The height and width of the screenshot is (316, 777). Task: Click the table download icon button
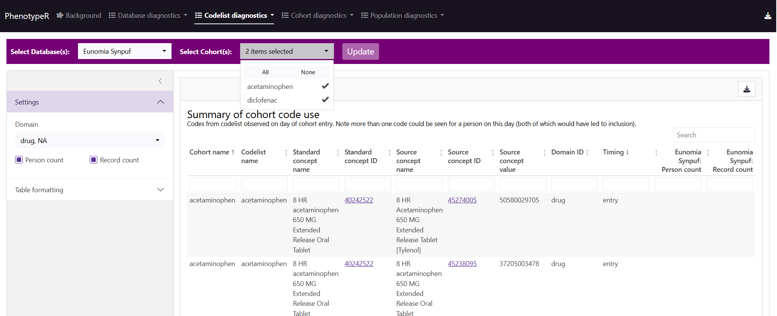[746, 89]
